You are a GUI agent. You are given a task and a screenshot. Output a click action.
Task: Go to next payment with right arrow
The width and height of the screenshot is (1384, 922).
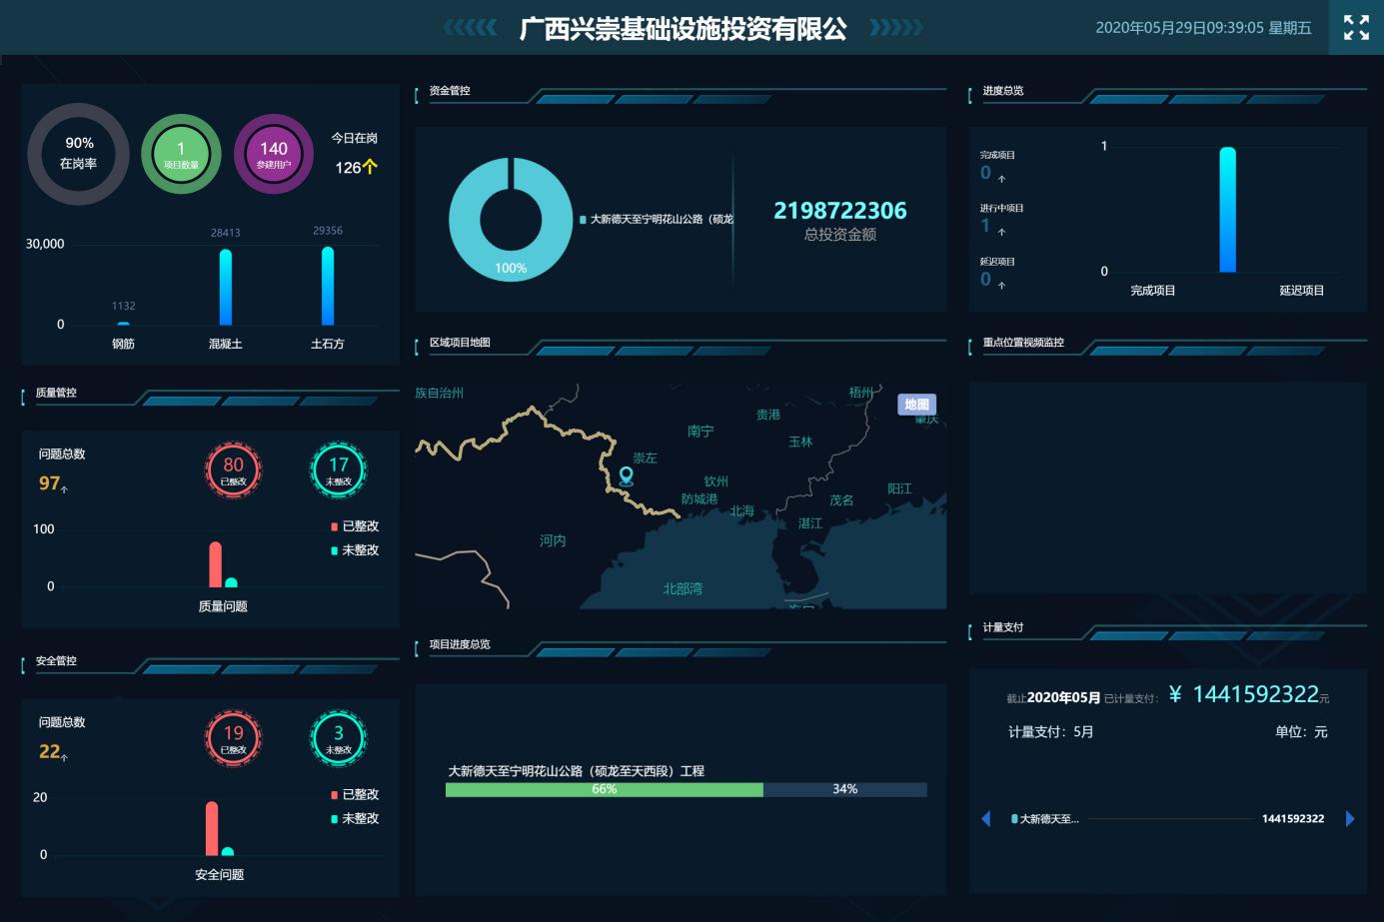coord(1350,819)
